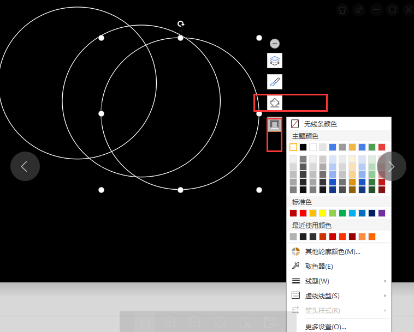414x332 pixels.
Task: Click the shape outline icon
Action: pos(275,124)
